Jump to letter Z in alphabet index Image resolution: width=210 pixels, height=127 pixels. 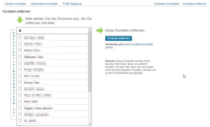click(x=14, y=113)
